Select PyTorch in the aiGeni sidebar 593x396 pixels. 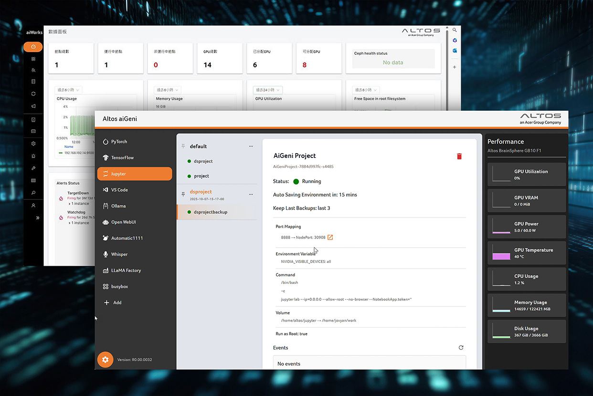(x=119, y=142)
